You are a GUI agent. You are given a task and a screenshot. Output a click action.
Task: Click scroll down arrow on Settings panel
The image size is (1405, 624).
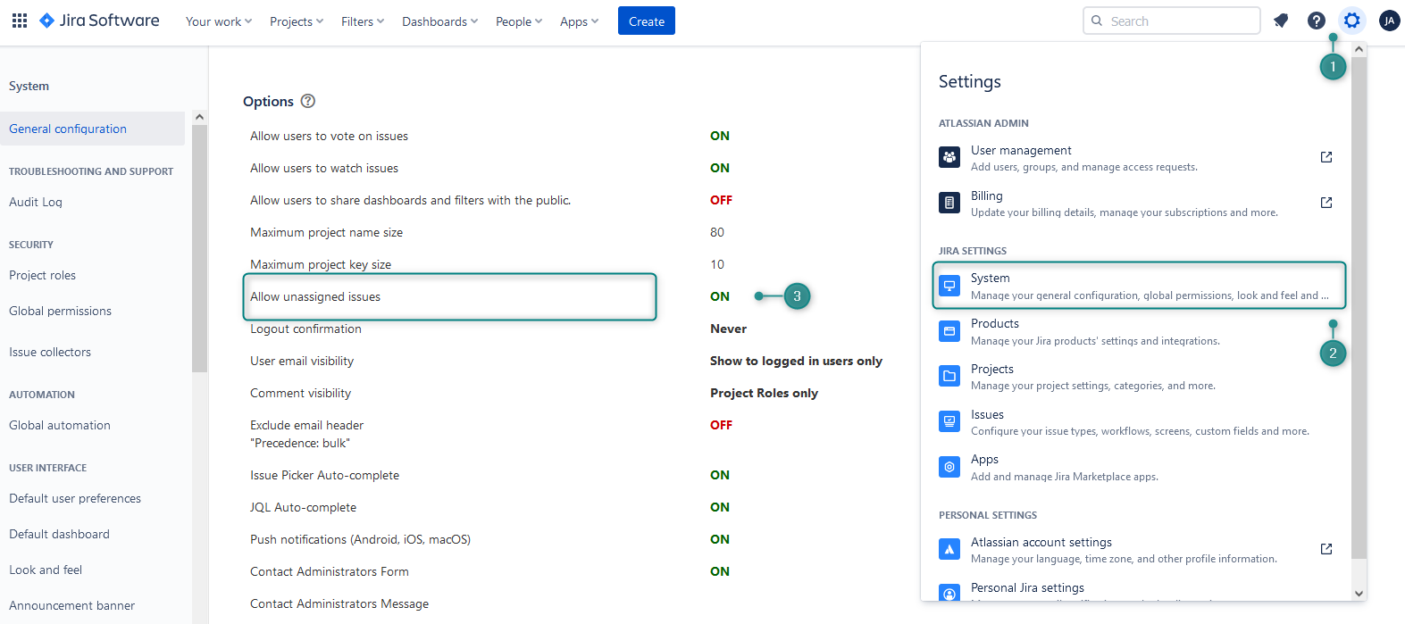tap(1359, 594)
